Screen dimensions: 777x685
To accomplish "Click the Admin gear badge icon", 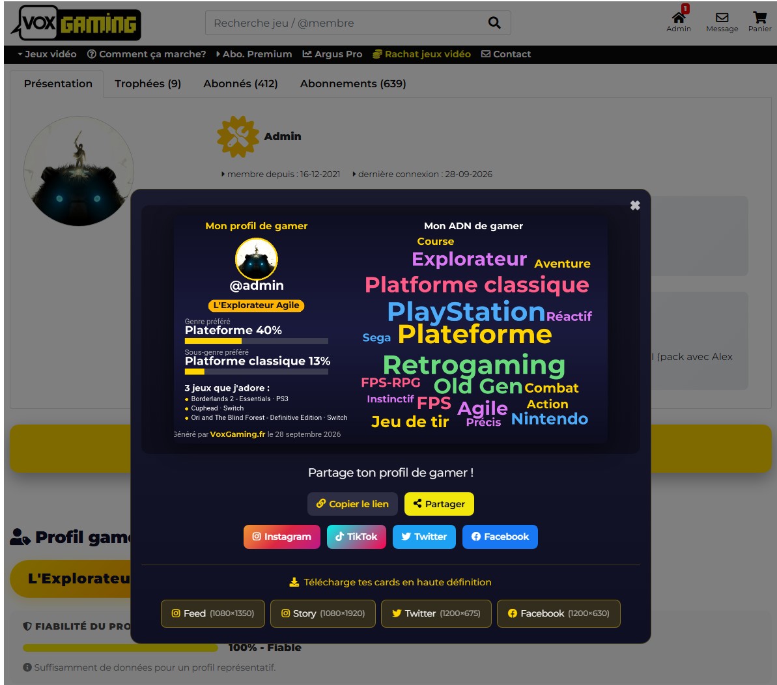I will 238,136.
